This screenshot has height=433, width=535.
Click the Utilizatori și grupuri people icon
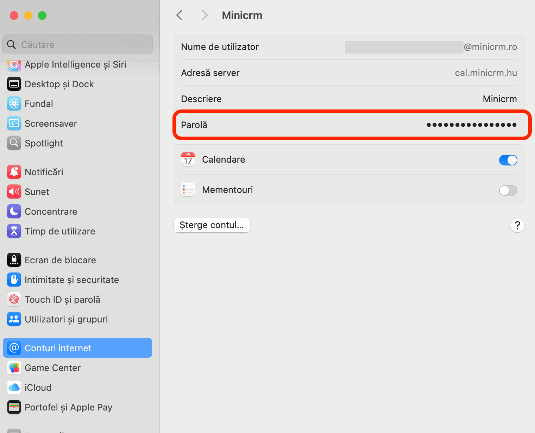[x=14, y=319]
